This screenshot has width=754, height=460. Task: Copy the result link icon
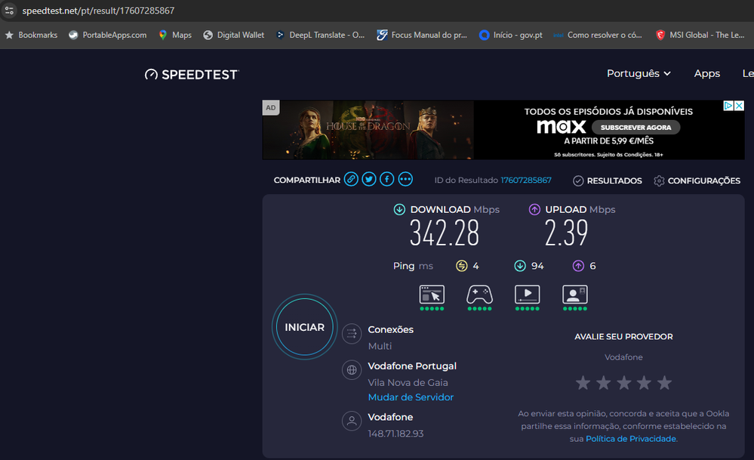click(x=351, y=179)
